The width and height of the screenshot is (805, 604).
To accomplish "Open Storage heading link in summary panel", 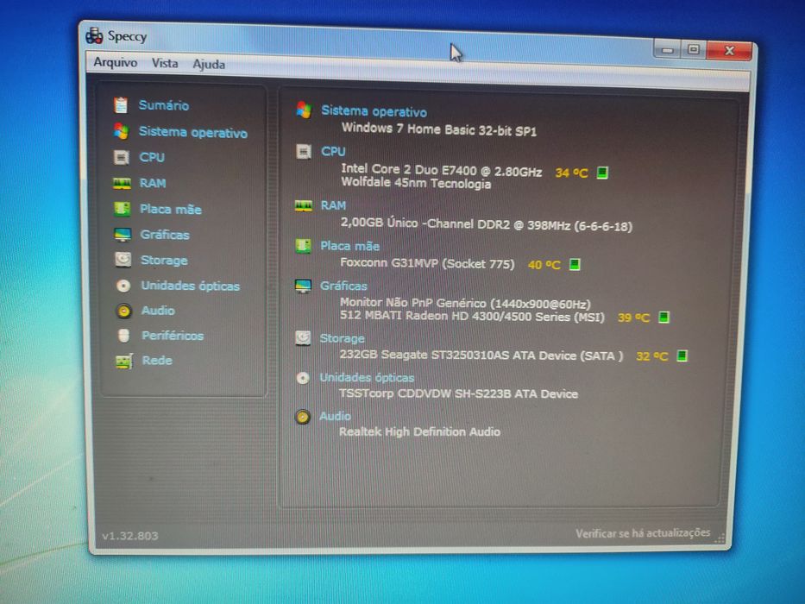I will tap(342, 338).
